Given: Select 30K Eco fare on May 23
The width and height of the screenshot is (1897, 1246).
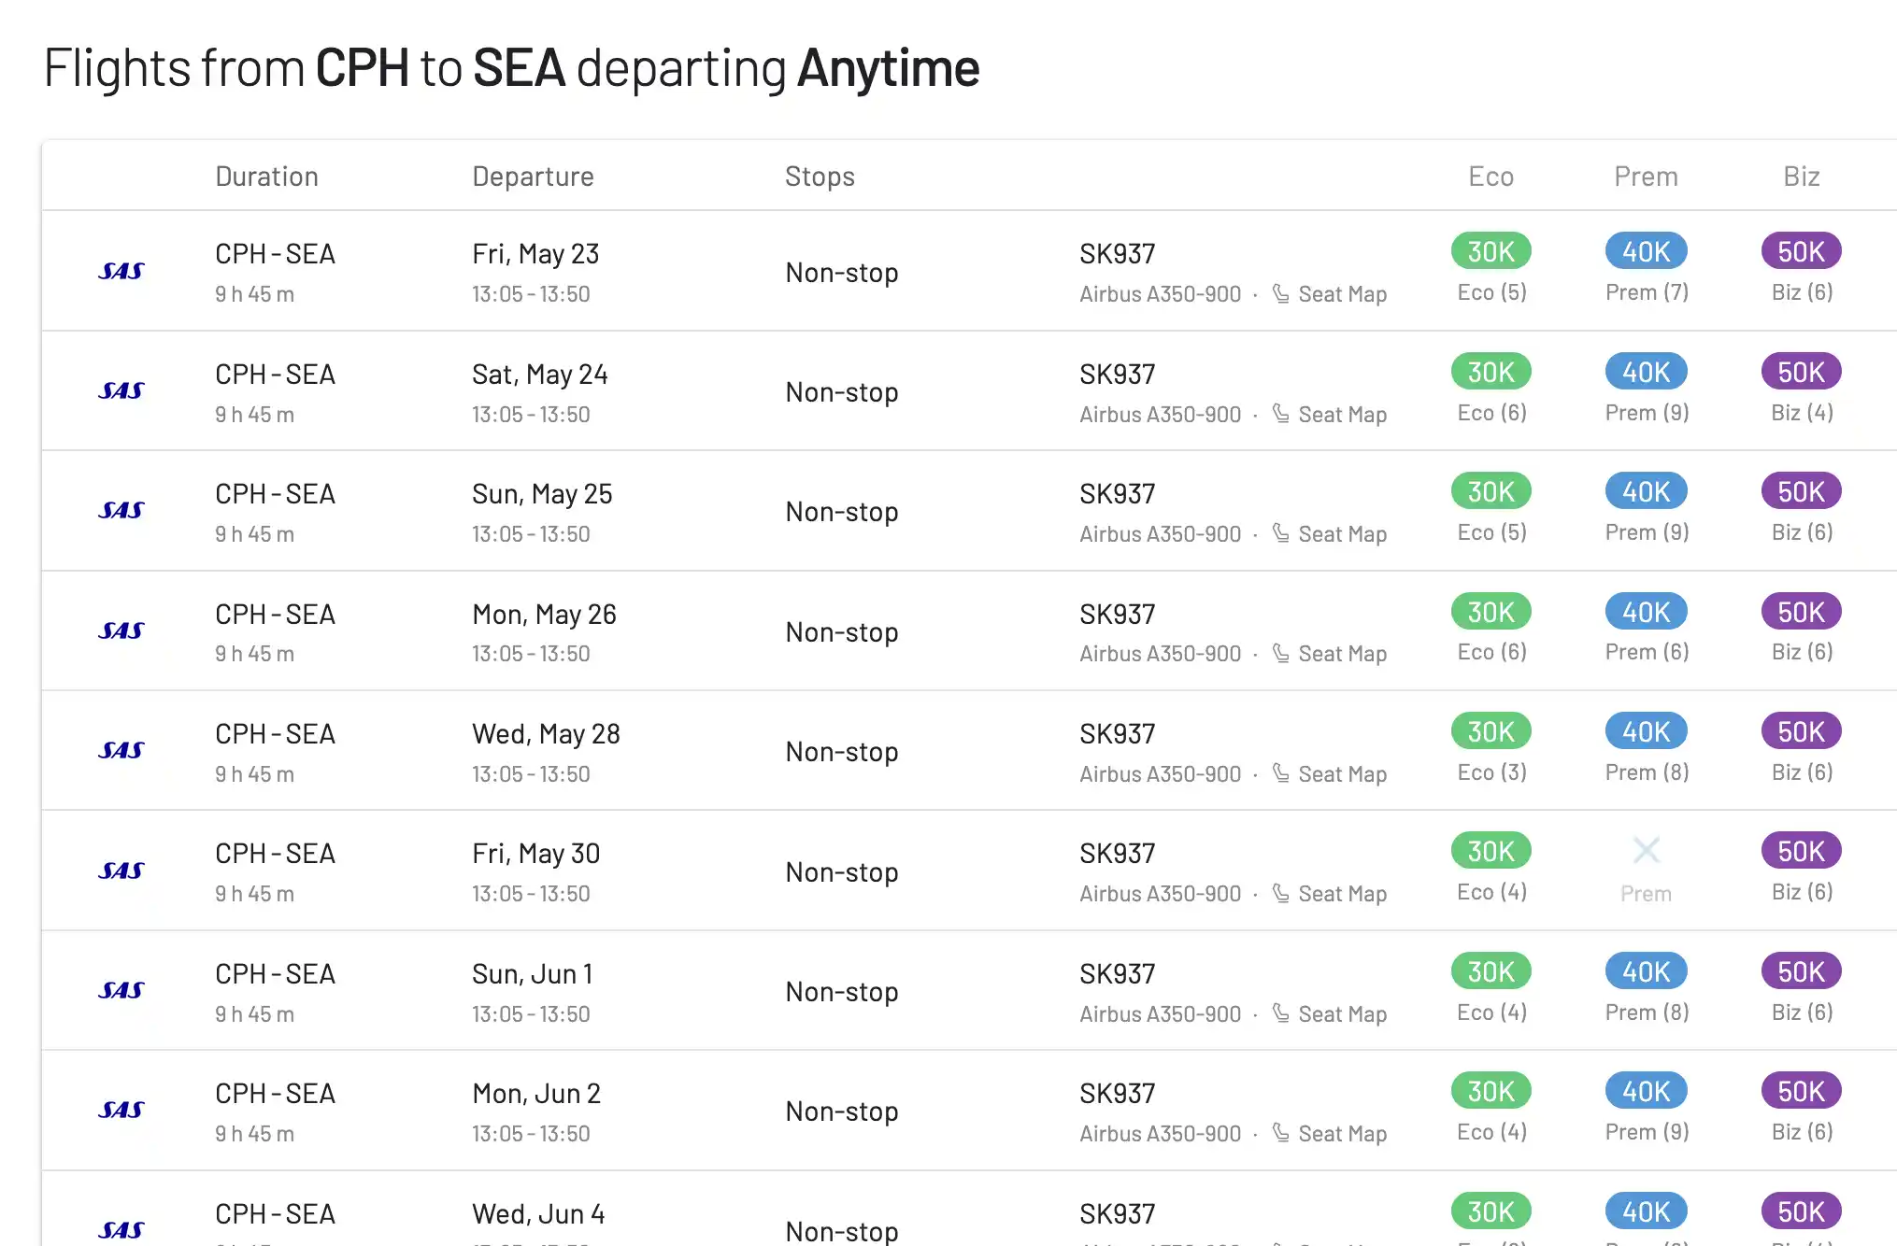Looking at the screenshot, I should pyautogui.click(x=1491, y=251).
